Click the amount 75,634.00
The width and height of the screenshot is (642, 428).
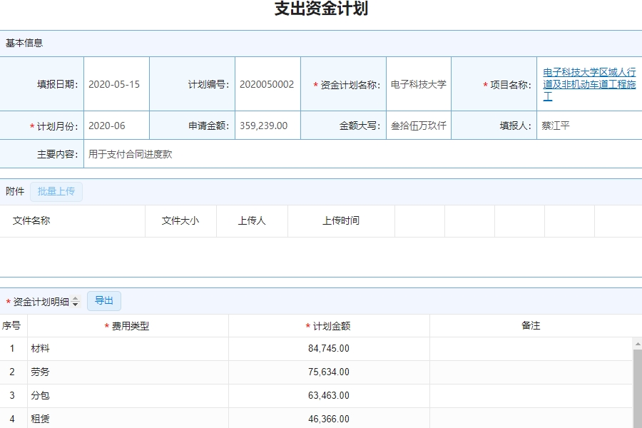(x=329, y=372)
